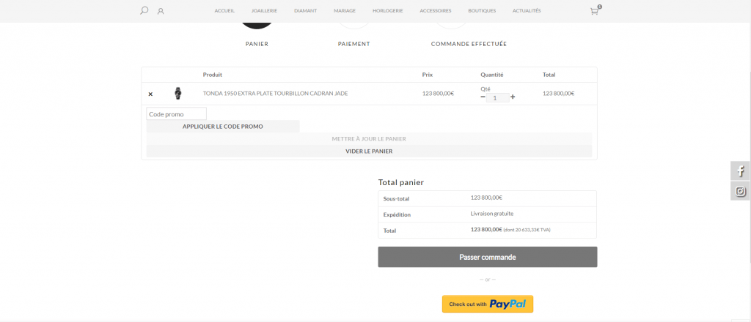
Task: Decrease quantity with minus button
Action: 483,97
